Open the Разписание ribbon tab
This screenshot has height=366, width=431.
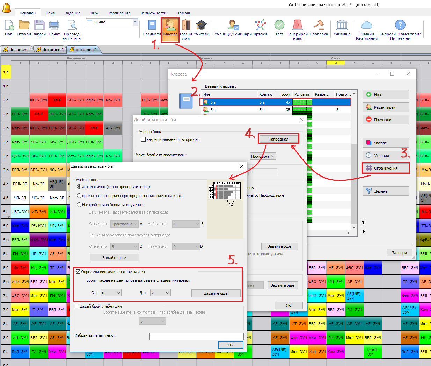(119, 13)
